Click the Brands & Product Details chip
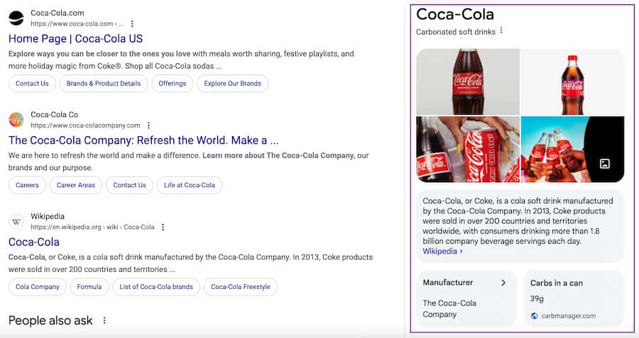This screenshot has width=639, height=338. pos(104,84)
